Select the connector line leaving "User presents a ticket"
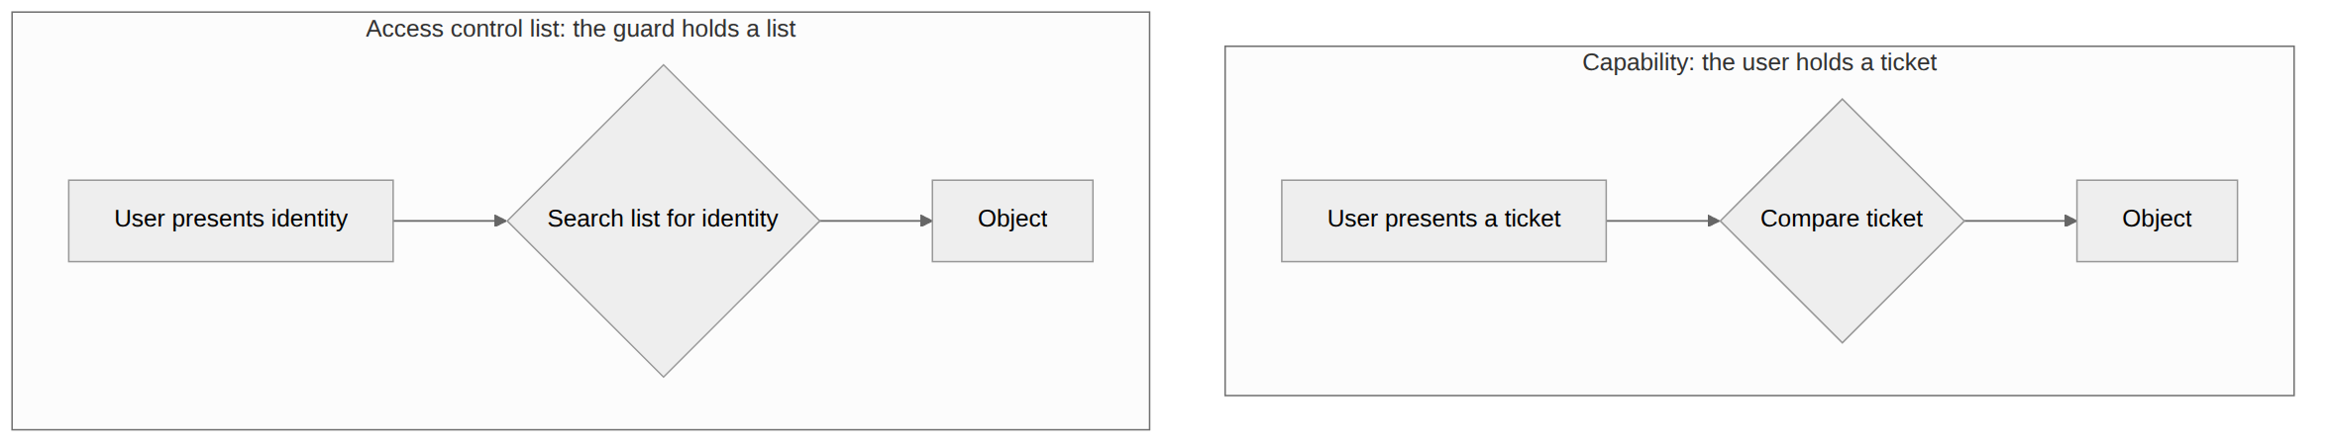The height and width of the screenshot is (448, 2330). pyautogui.click(x=1657, y=221)
